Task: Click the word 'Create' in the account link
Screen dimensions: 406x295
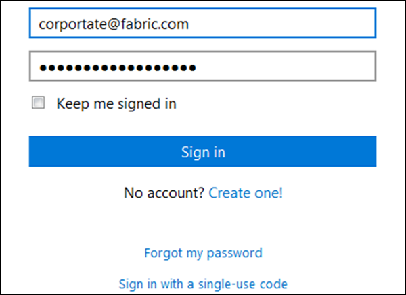Action: coord(227,193)
